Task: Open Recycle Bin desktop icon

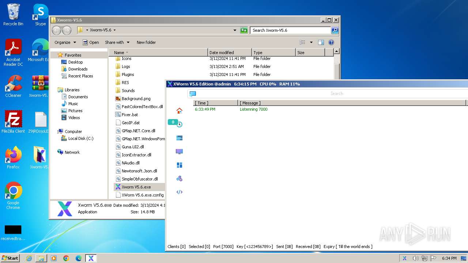Action: tap(13, 15)
